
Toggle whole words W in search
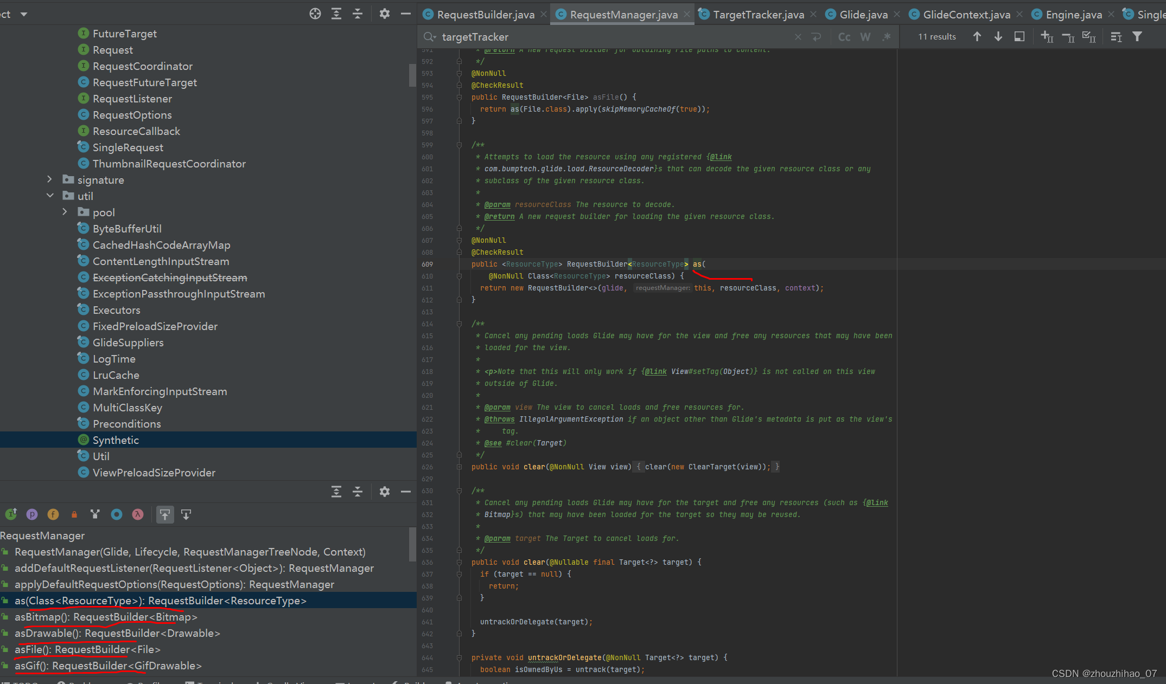coord(865,37)
